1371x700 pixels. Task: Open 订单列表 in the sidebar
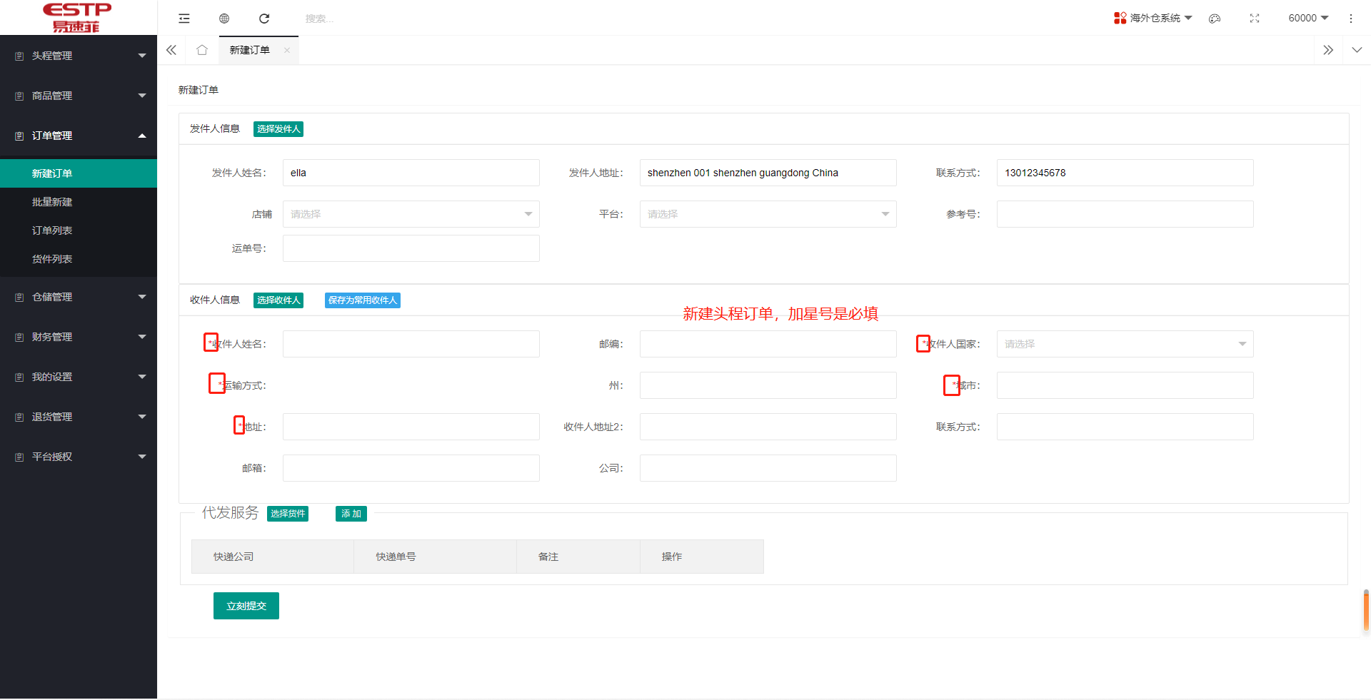click(x=52, y=230)
